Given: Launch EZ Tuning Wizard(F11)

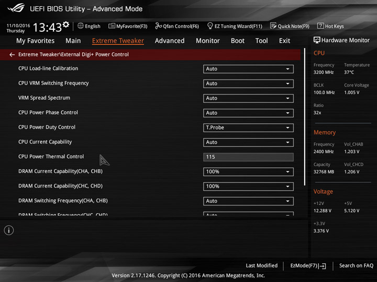Looking at the screenshot, I should pos(235,26).
